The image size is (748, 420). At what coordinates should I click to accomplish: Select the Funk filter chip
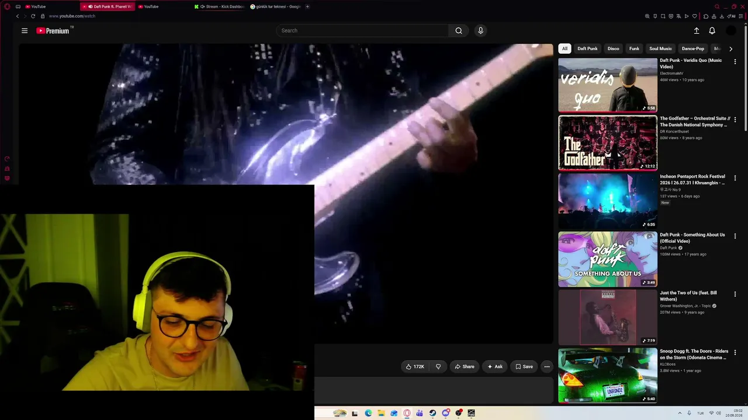634,48
